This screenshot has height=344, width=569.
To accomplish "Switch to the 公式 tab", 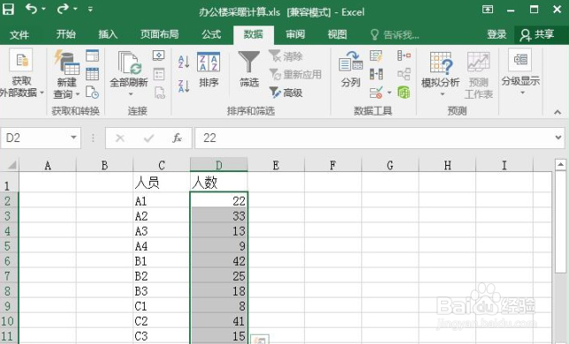I will 211,34.
